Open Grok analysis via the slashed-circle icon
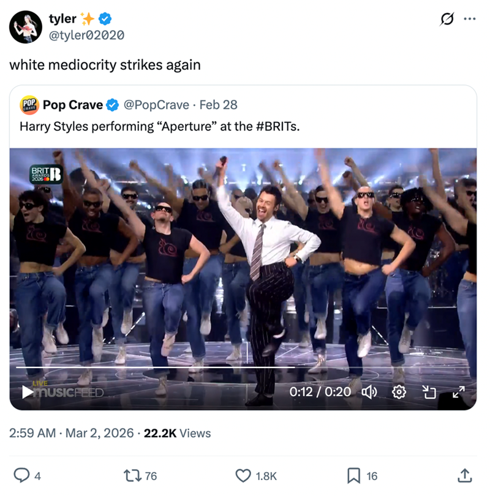This screenshot has width=490, height=496. pos(446,19)
